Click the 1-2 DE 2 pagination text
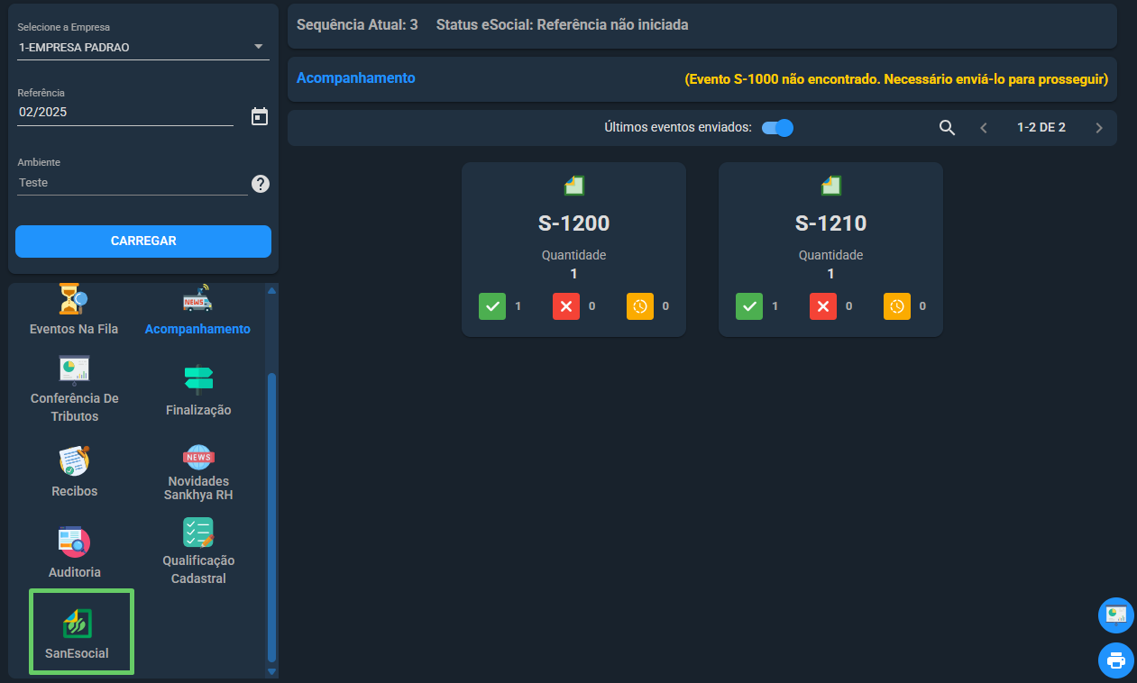Screen dimensions: 1137x683 point(1041,128)
